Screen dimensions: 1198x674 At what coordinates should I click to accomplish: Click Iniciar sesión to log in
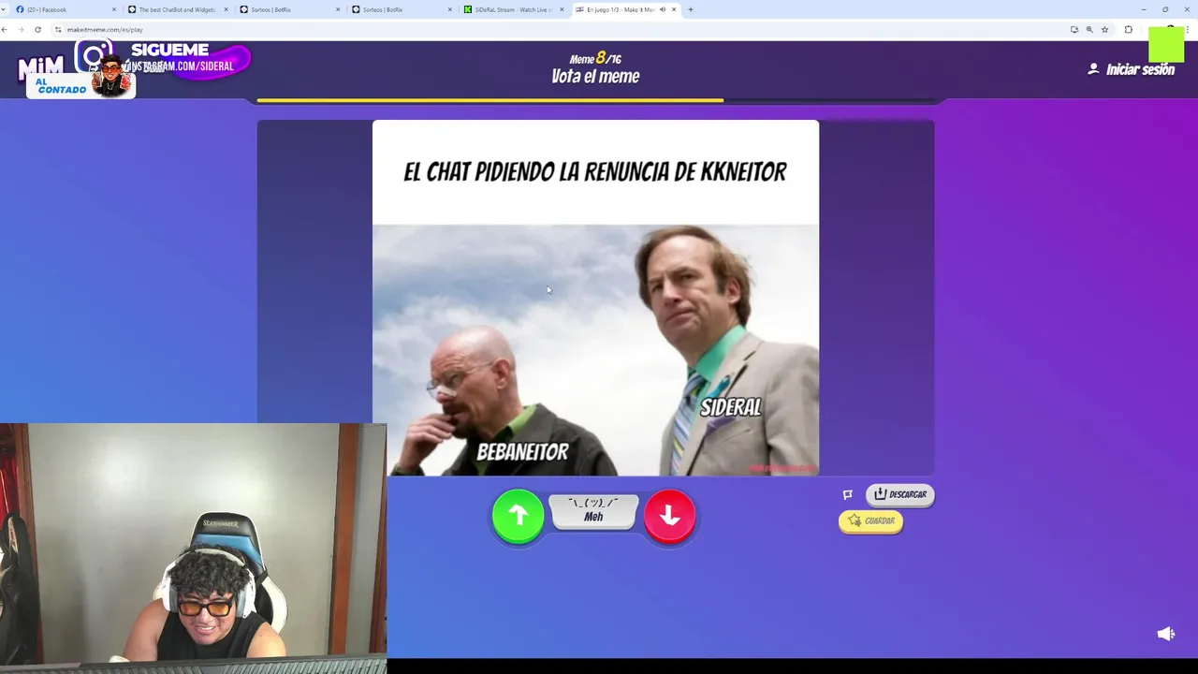(x=1139, y=69)
